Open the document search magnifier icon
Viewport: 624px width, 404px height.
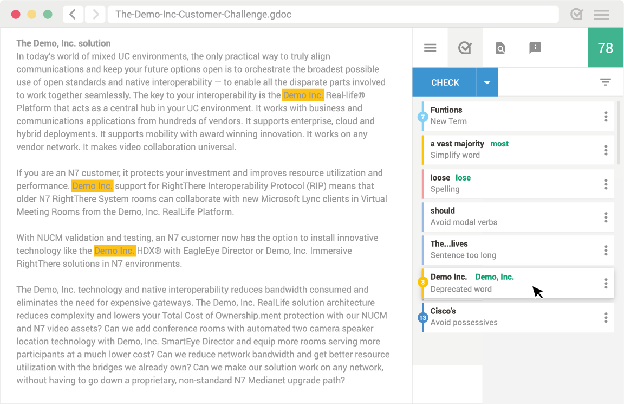click(x=500, y=48)
